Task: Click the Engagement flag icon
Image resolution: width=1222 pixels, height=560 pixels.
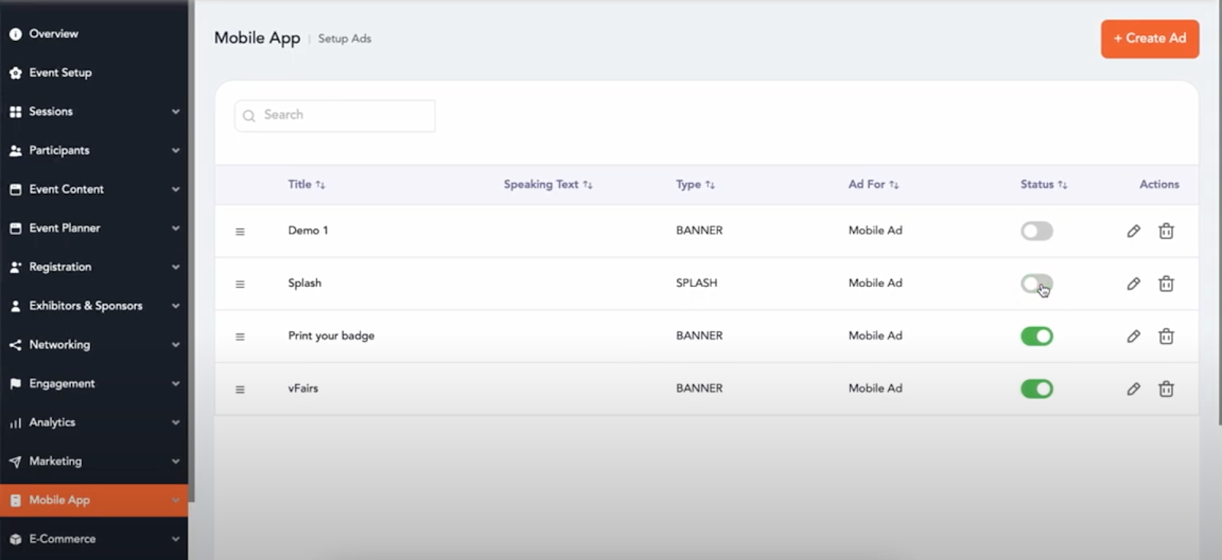Action: [x=15, y=384]
